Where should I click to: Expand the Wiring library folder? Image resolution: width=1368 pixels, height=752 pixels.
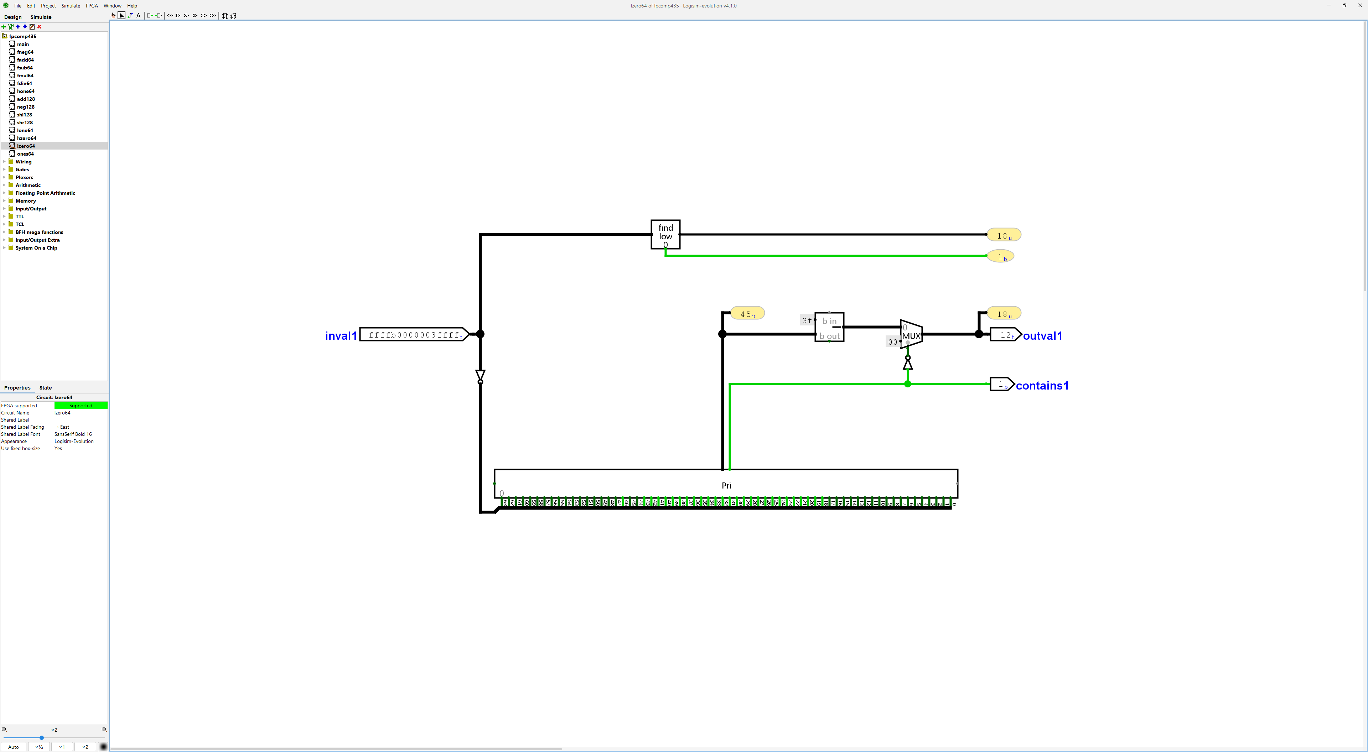[x=4, y=162]
